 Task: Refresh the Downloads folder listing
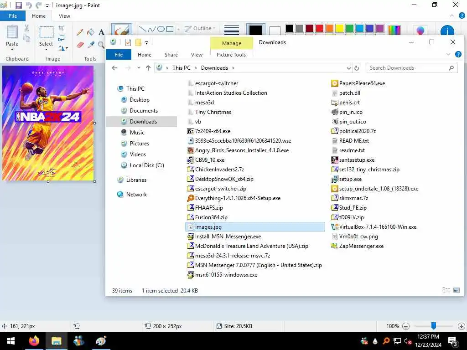point(357,68)
